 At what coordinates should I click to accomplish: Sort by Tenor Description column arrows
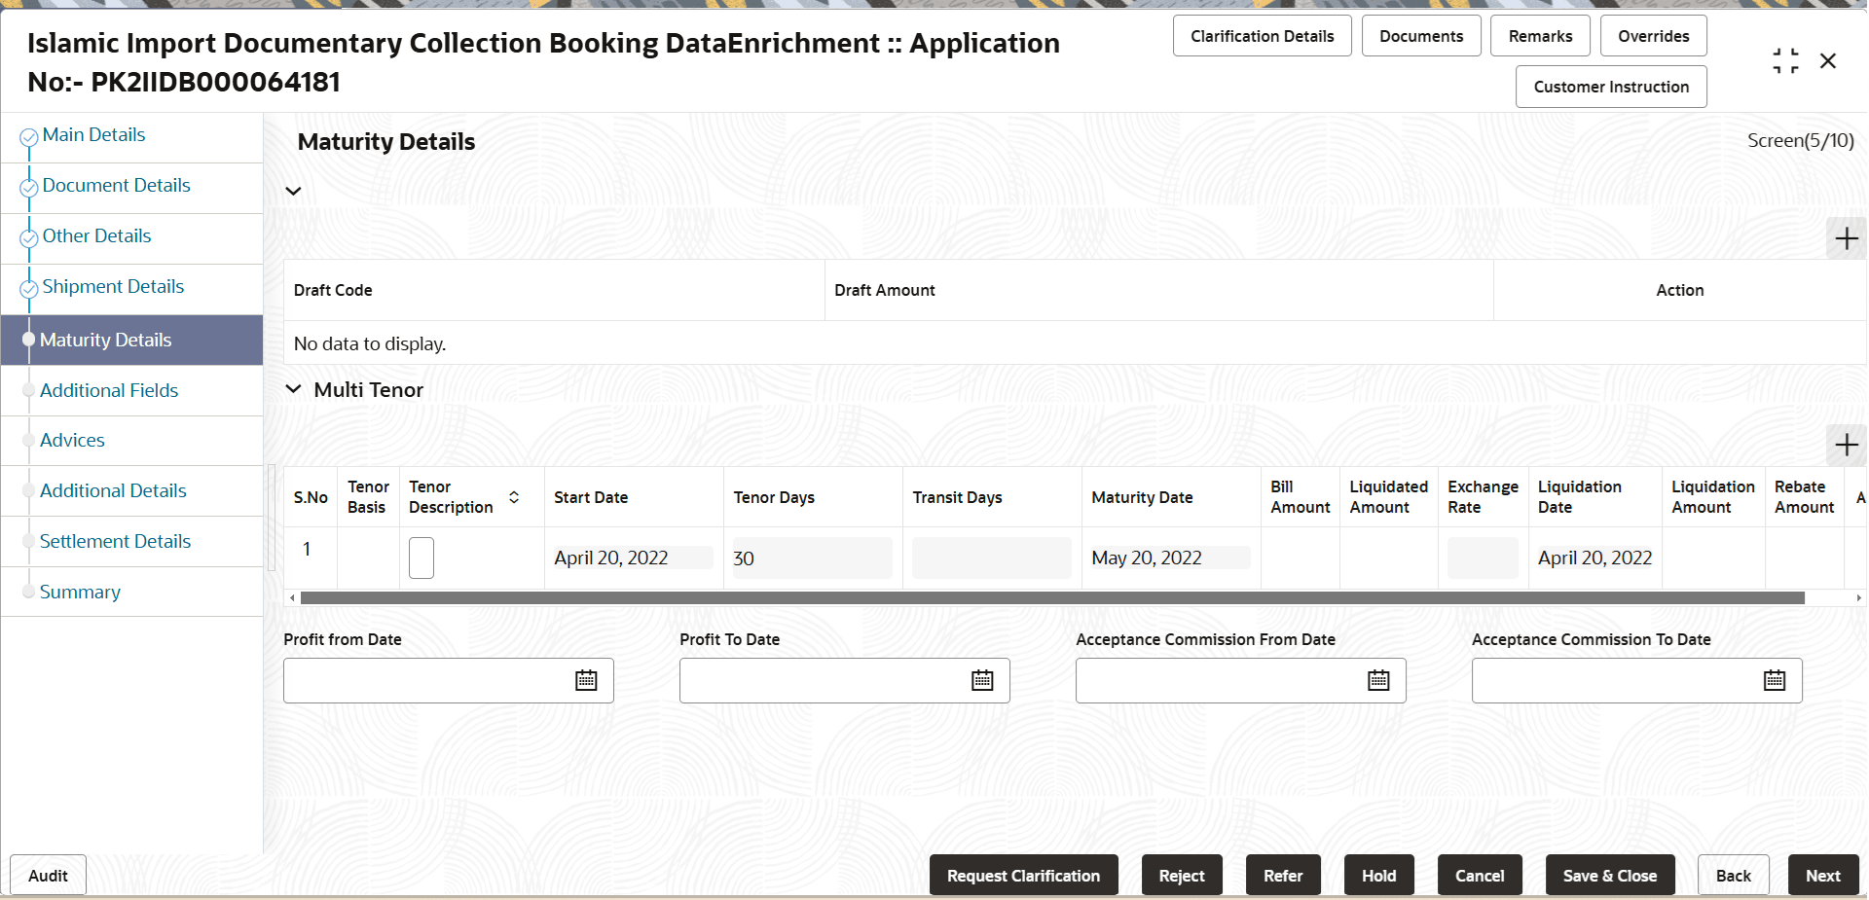click(514, 497)
